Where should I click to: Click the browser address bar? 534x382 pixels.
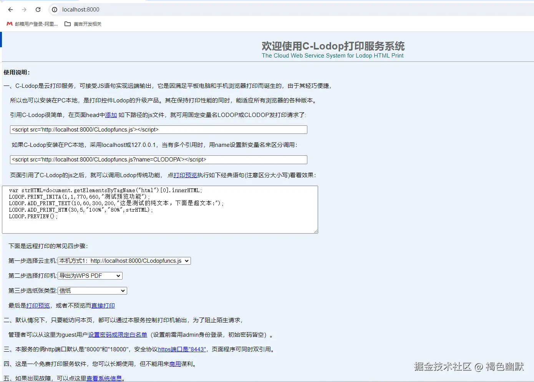115,10
